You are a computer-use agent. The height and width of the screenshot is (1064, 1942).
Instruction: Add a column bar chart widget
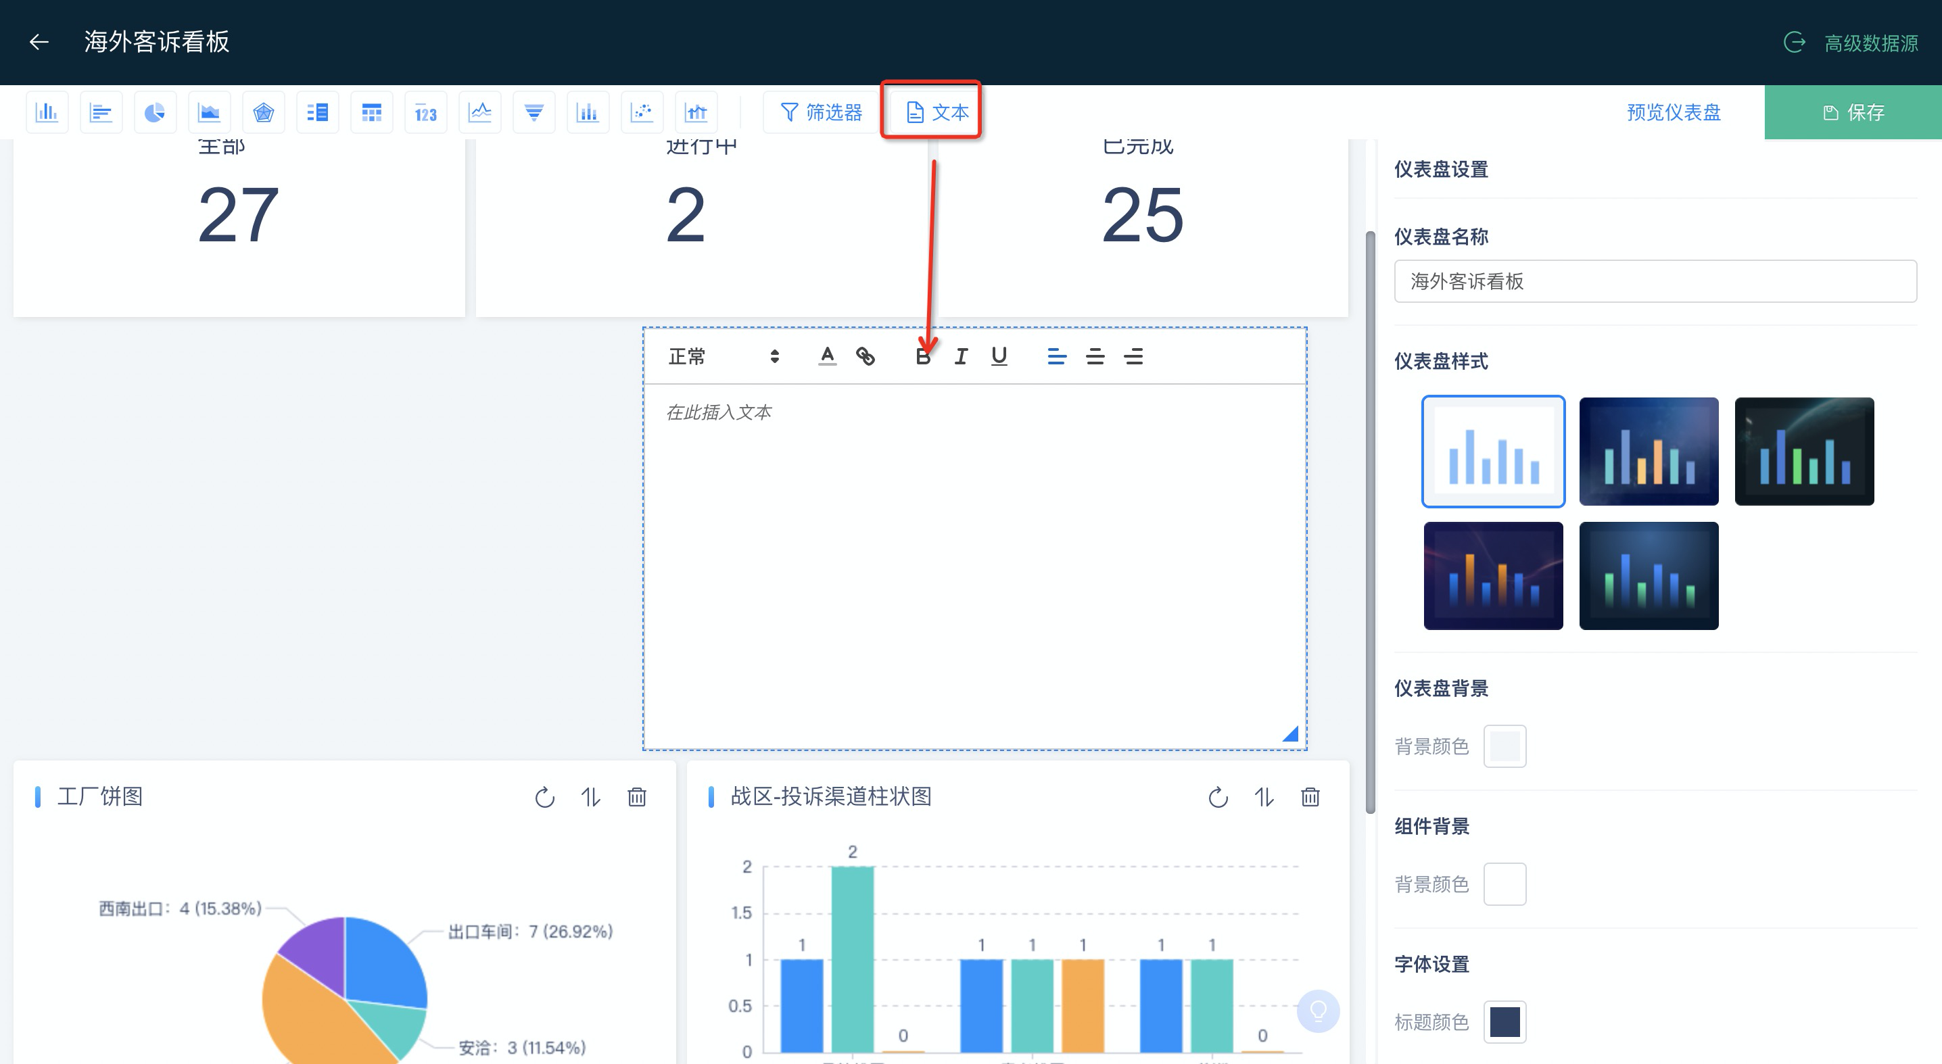click(x=47, y=112)
